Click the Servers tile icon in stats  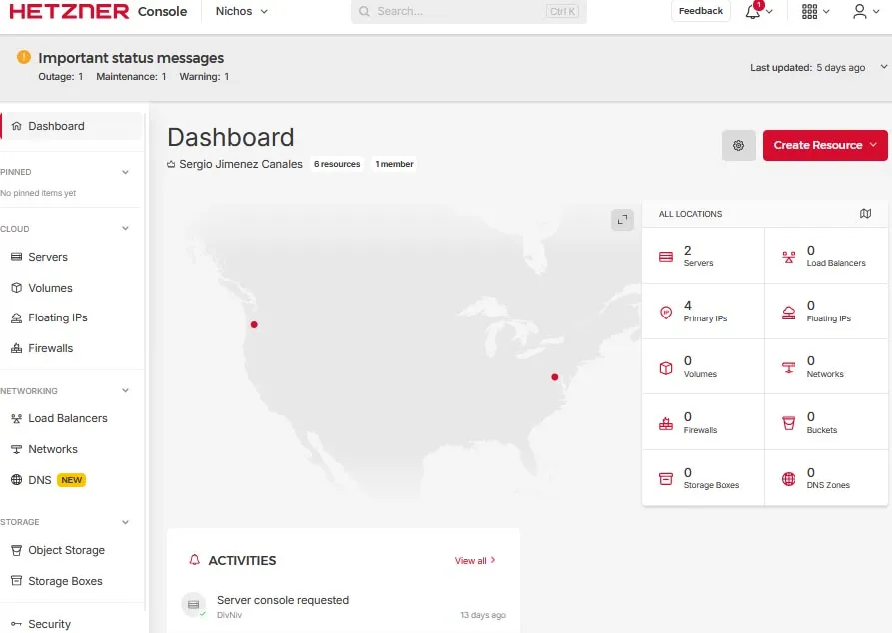[x=666, y=257]
